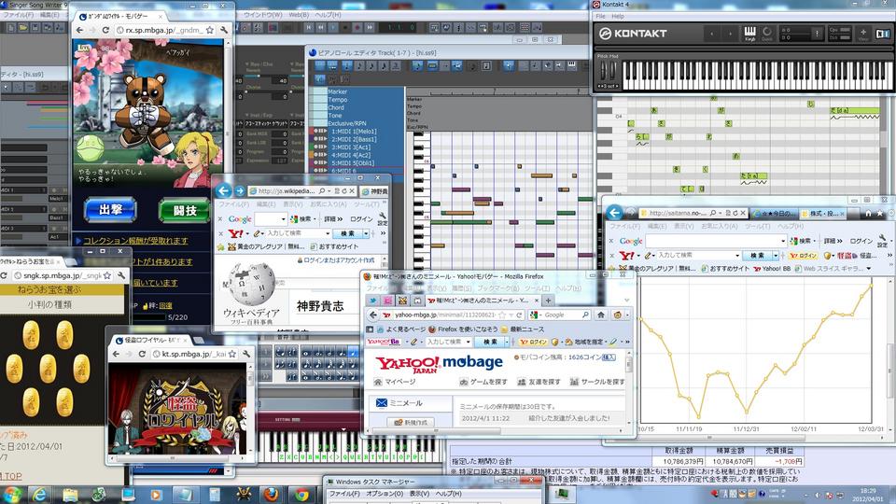896x504 pixels.
Task: Reload the rx.sp.mbga.jp Chrome page
Action: (105, 30)
